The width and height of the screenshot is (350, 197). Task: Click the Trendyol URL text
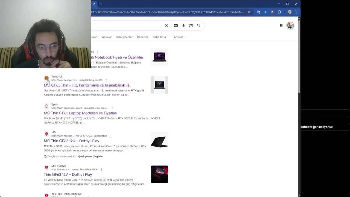77,80
